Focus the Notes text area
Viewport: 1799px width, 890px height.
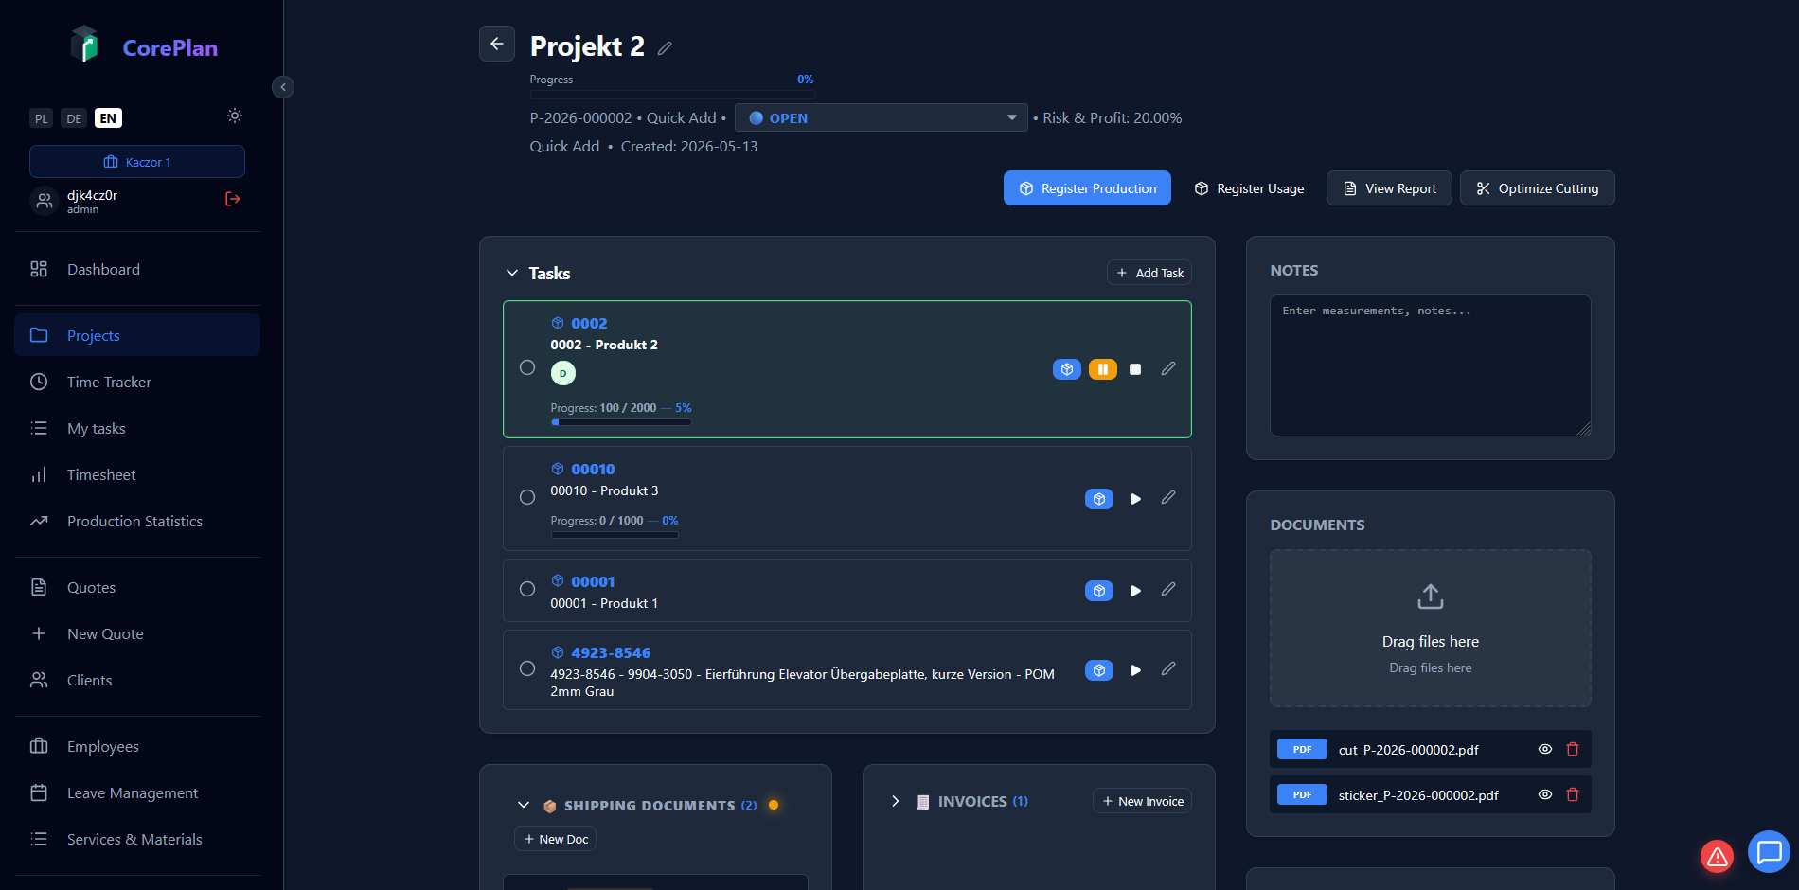(x=1430, y=365)
